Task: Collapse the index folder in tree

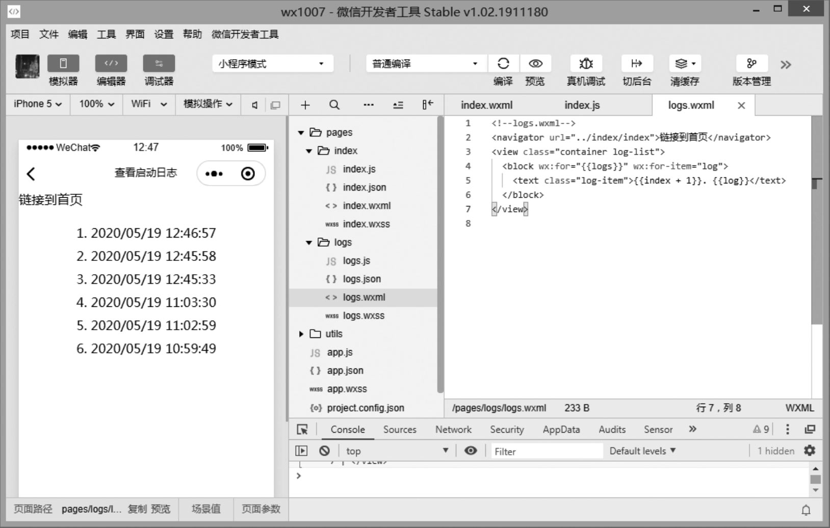Action: [309, 151]
